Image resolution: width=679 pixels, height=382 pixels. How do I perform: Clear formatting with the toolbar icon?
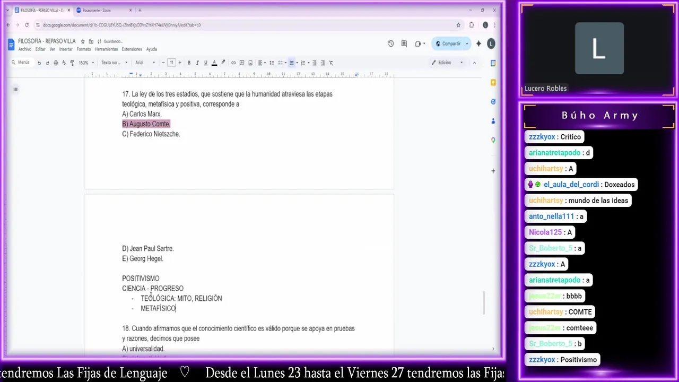(331, 63)
